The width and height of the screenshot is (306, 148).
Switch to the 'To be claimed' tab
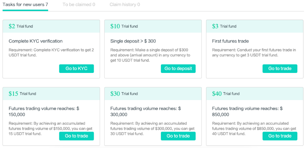pyautogui.click(x=79, y=5)
